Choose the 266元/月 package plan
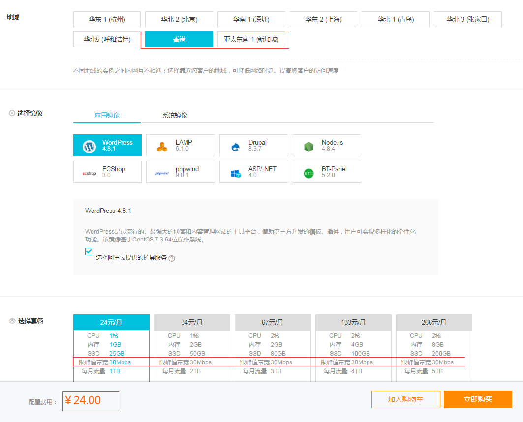523x422 pixels. (434, 322)
